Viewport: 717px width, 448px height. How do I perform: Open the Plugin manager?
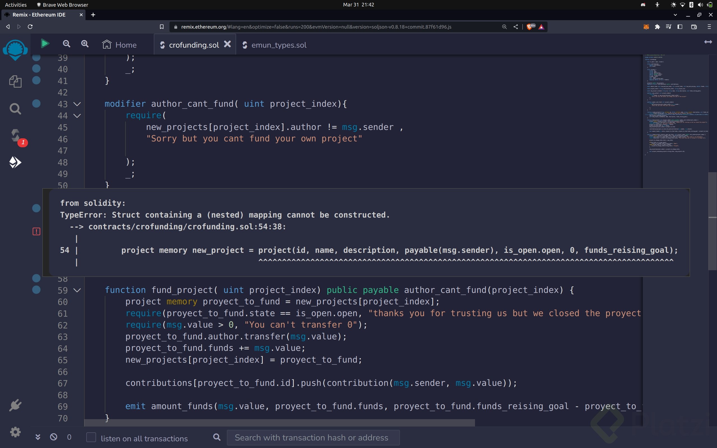(15, 405)
